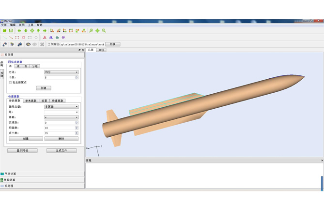Click the green left arrow view icon
This screenshot has width=324, height=215.
tap(19, 30)
